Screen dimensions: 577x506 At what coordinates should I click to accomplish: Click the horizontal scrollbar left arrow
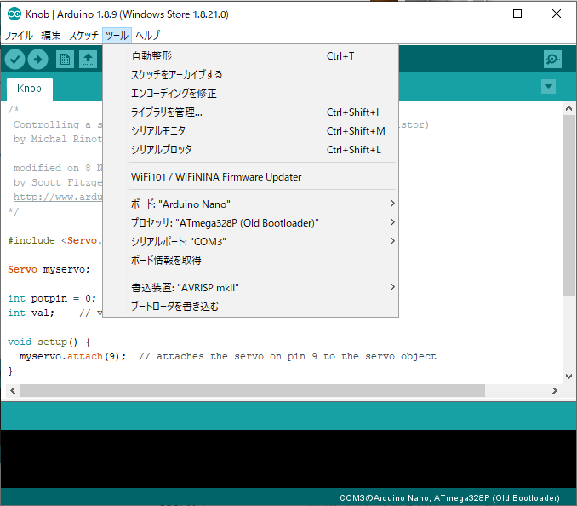(x=13, y=390)
